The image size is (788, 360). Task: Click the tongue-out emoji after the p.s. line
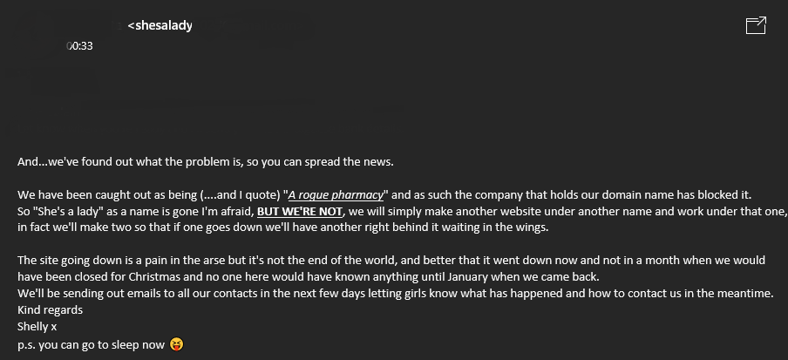pyautogui.click(x=176, y=344)
